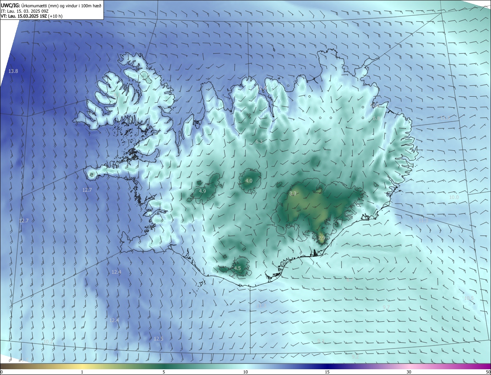This screenshot has height=375, width=491.
Task: Click the 4.0 value label on the map
Action: tap(249, 181)
